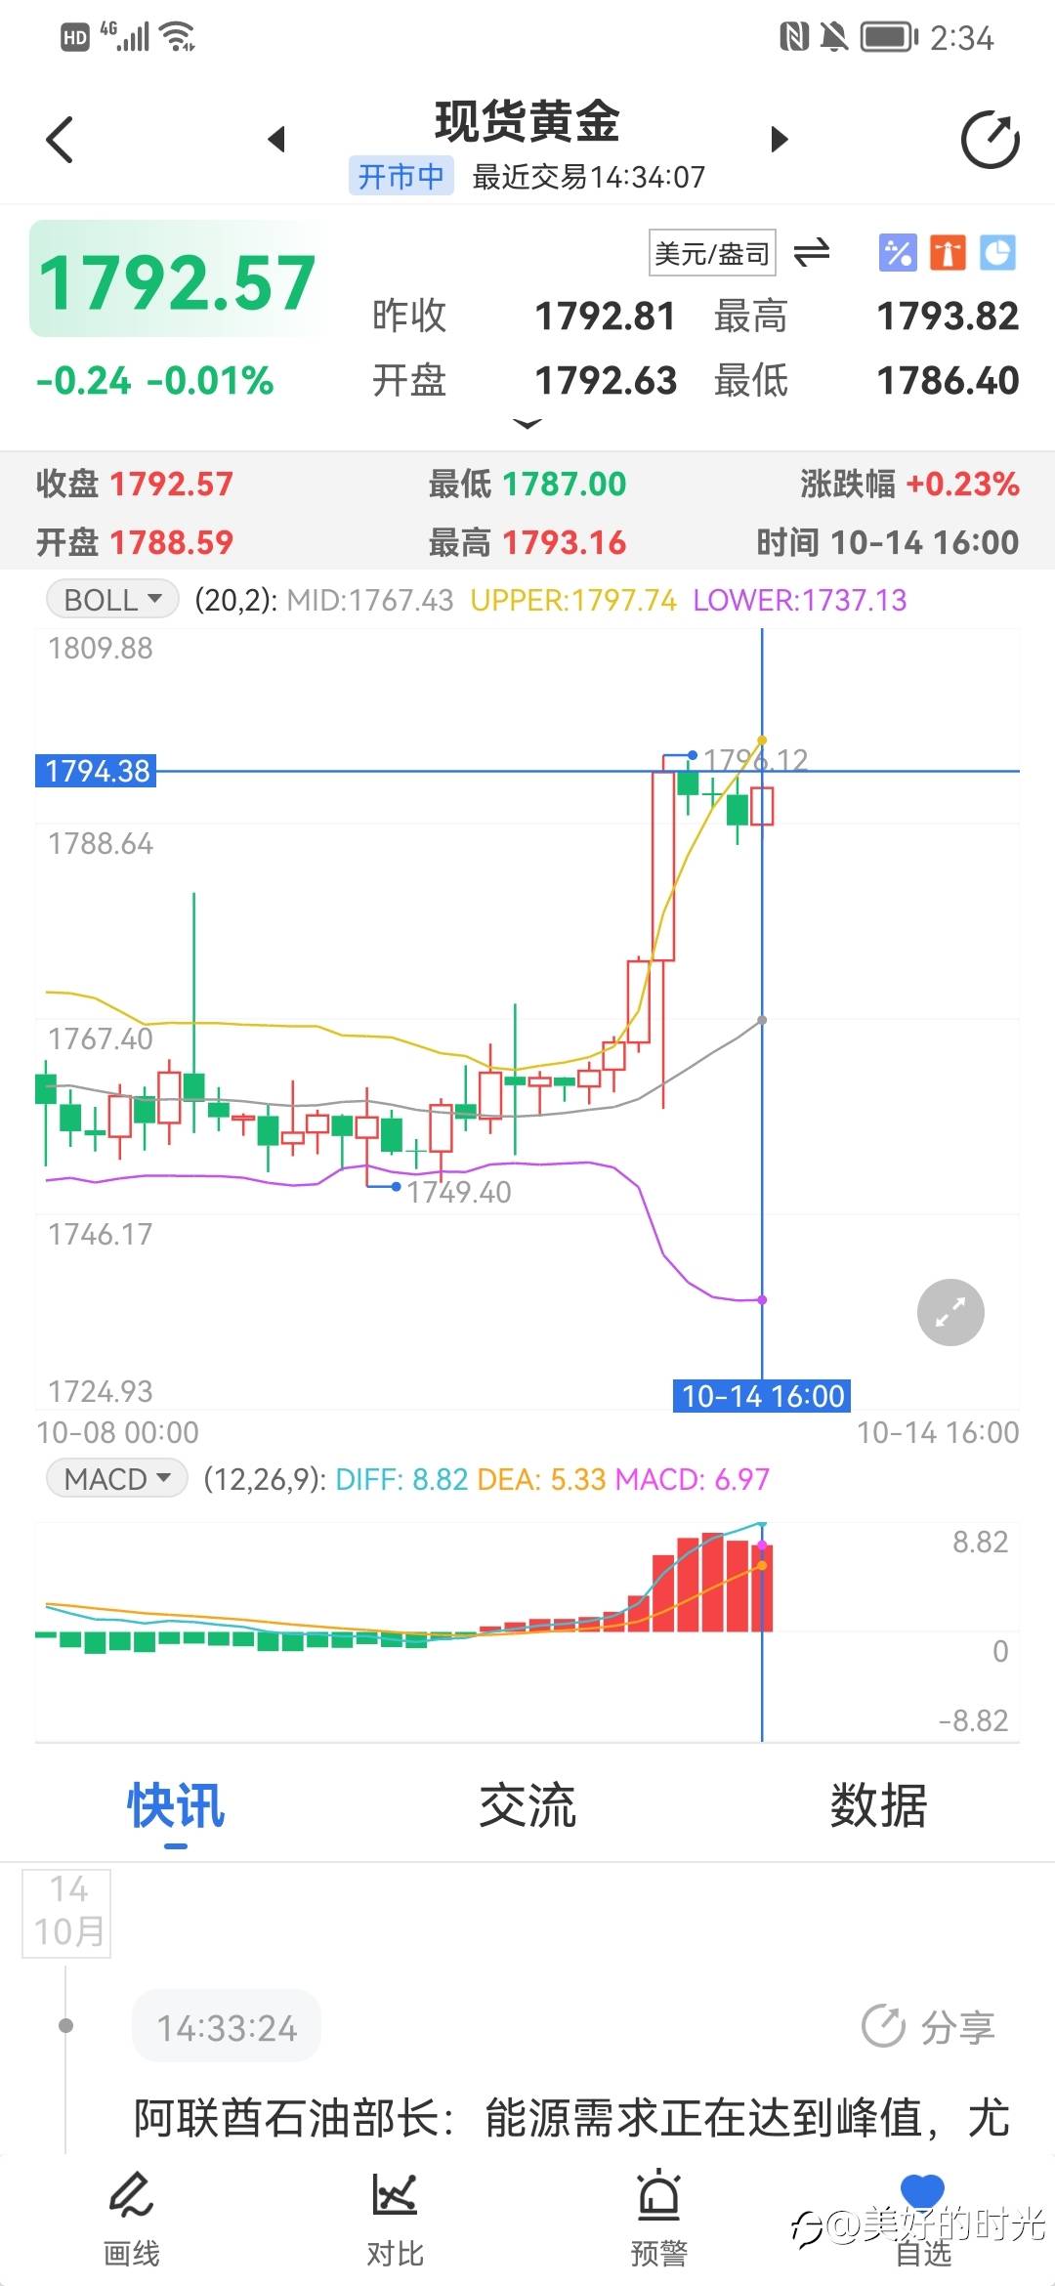
Task: Switch to the 交流 tab
Action: point(527,1804)
